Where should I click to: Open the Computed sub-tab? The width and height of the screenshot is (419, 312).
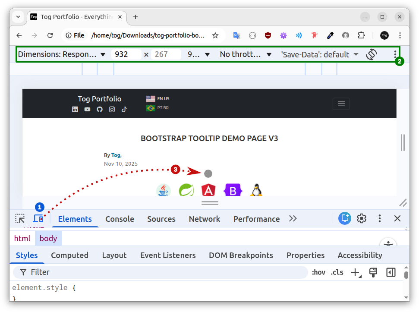[69, 255]
